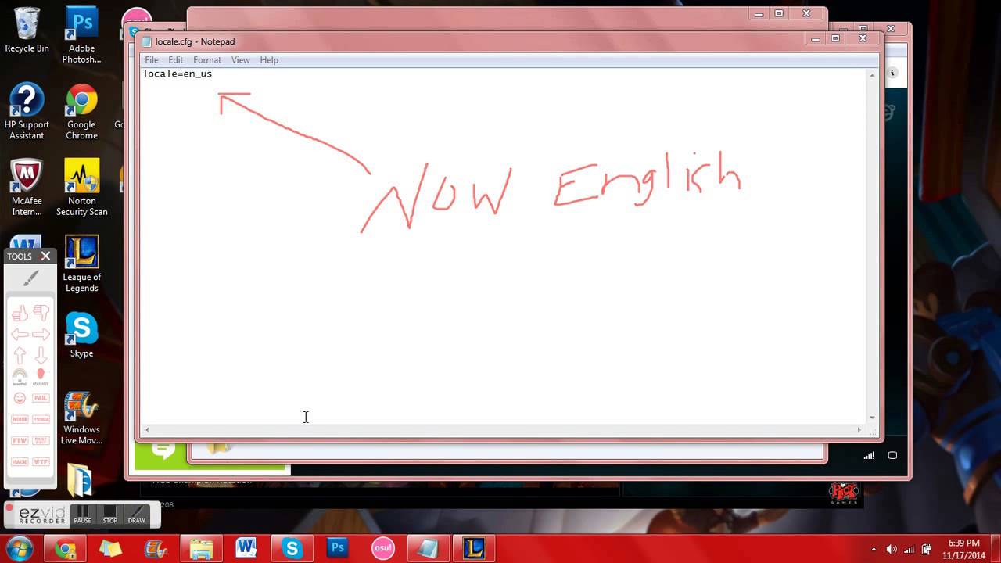
Task: Choose the left arrow stamp
Action: (20, 335)
